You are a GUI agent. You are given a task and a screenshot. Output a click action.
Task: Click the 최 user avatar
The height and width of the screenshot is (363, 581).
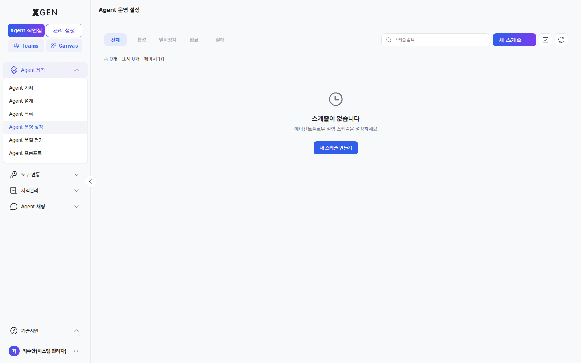[14, 351]
